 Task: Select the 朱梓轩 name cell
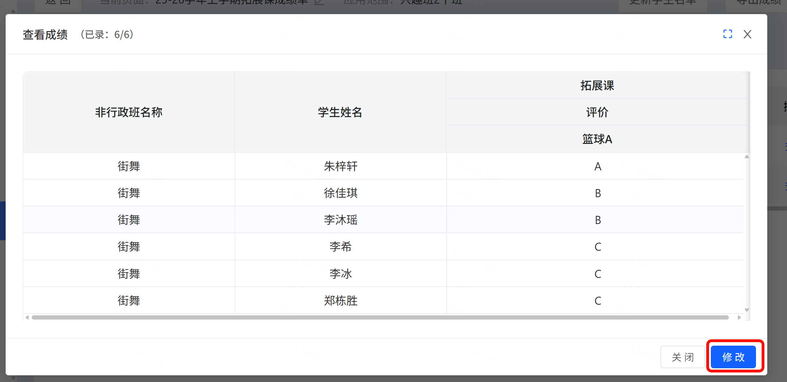pyautogui.click(x=341, y=166)
